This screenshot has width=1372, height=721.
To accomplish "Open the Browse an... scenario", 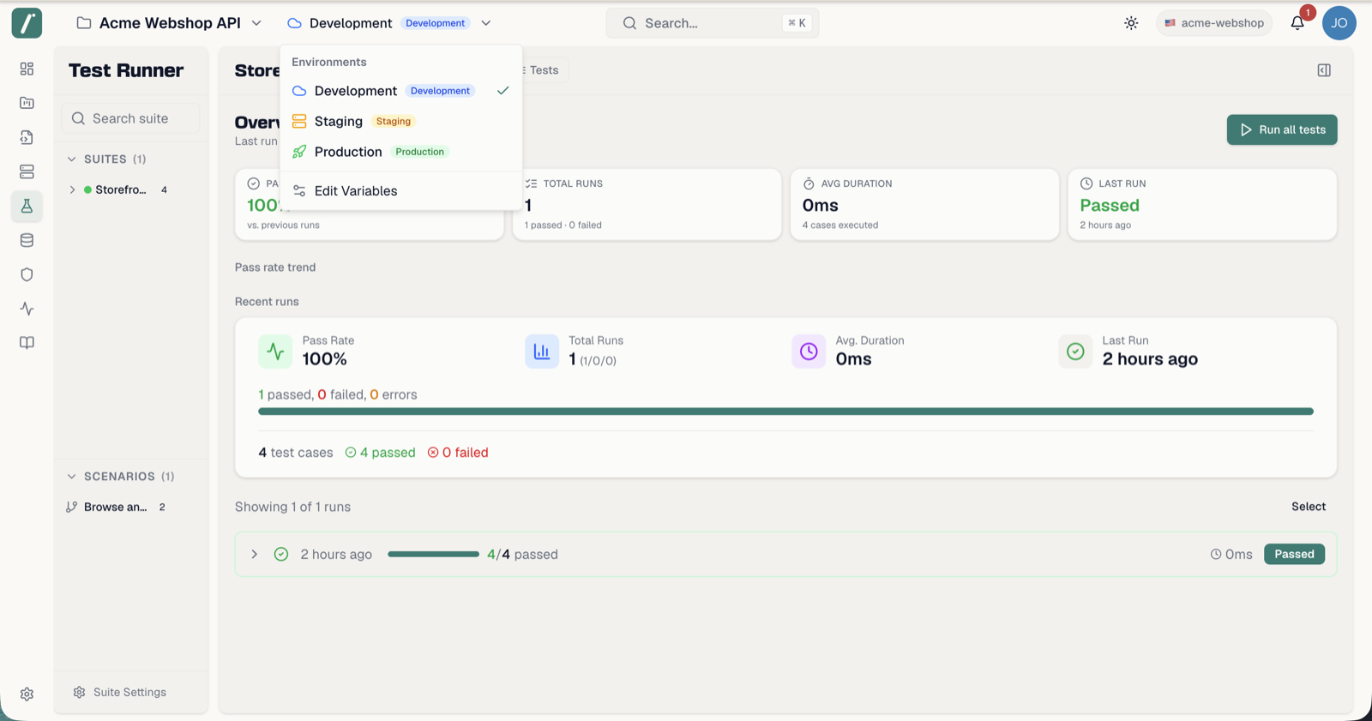I will point(116,507).
